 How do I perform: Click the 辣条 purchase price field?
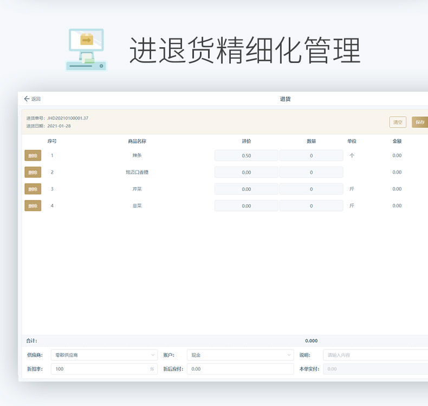pos(246,156)
